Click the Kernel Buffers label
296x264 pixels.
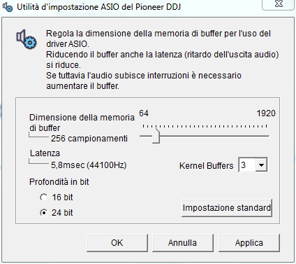coord(206,166)
